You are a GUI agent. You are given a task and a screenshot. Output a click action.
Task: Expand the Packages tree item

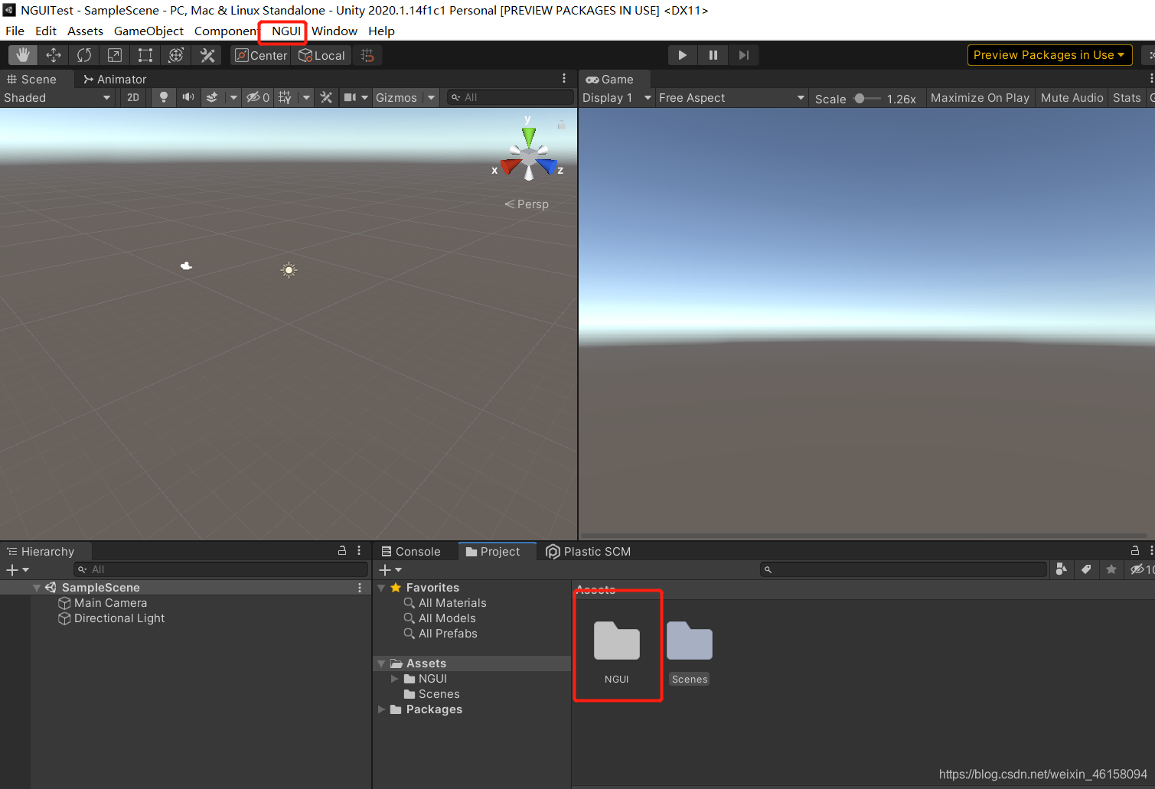coord(382,709)
